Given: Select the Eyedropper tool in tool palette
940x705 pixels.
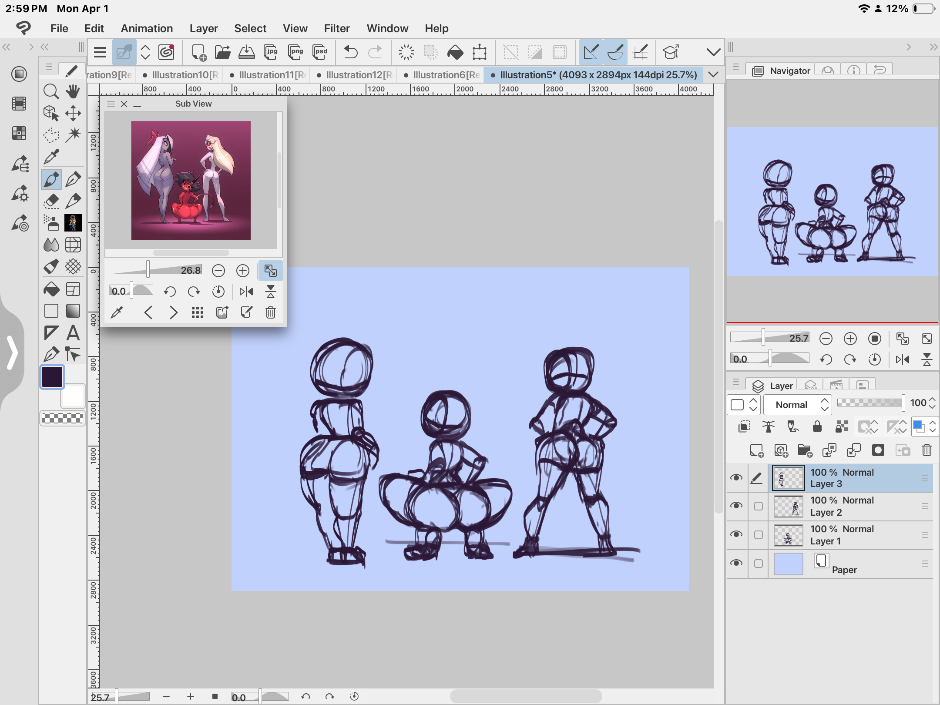Looking at the screenshot, I should point(51,157).
